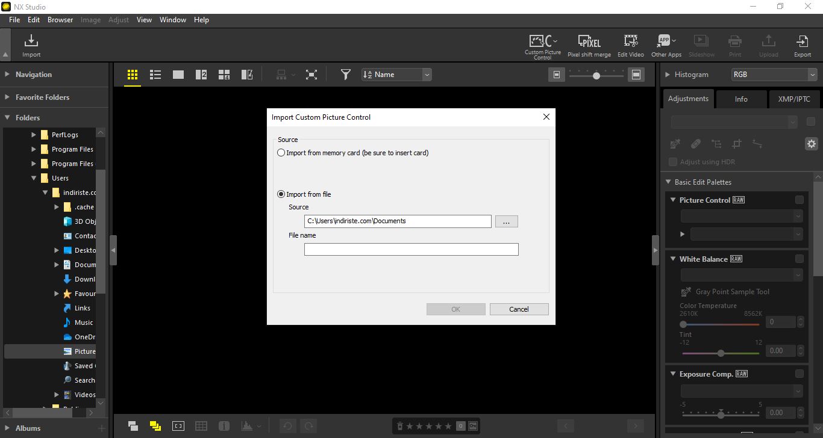
Task: Switch to the XMP/IPTC tab
Action: pyautogui.click(x=794, y=99)
